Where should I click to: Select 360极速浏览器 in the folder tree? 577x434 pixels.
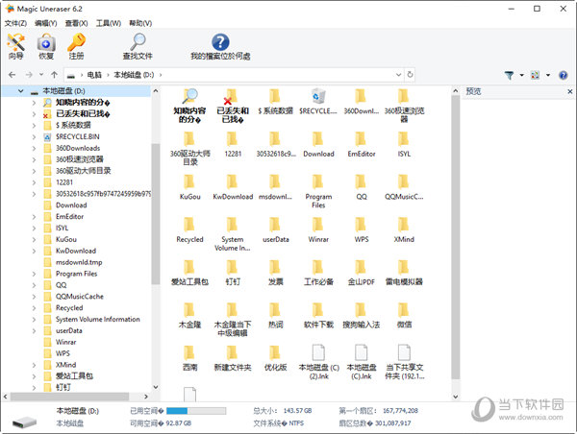pyautogui.click(x=80, y=159)
